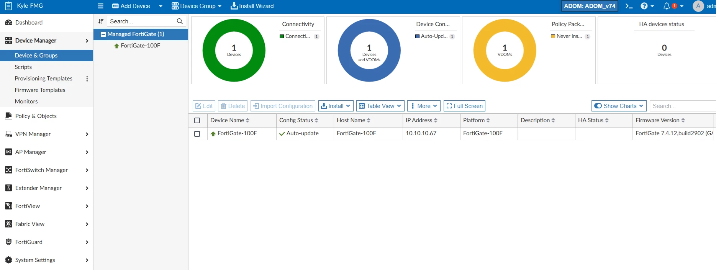Open the Monitors menu item
The width and height of the screenshot is (716, 270).
(x=46, y=101)
